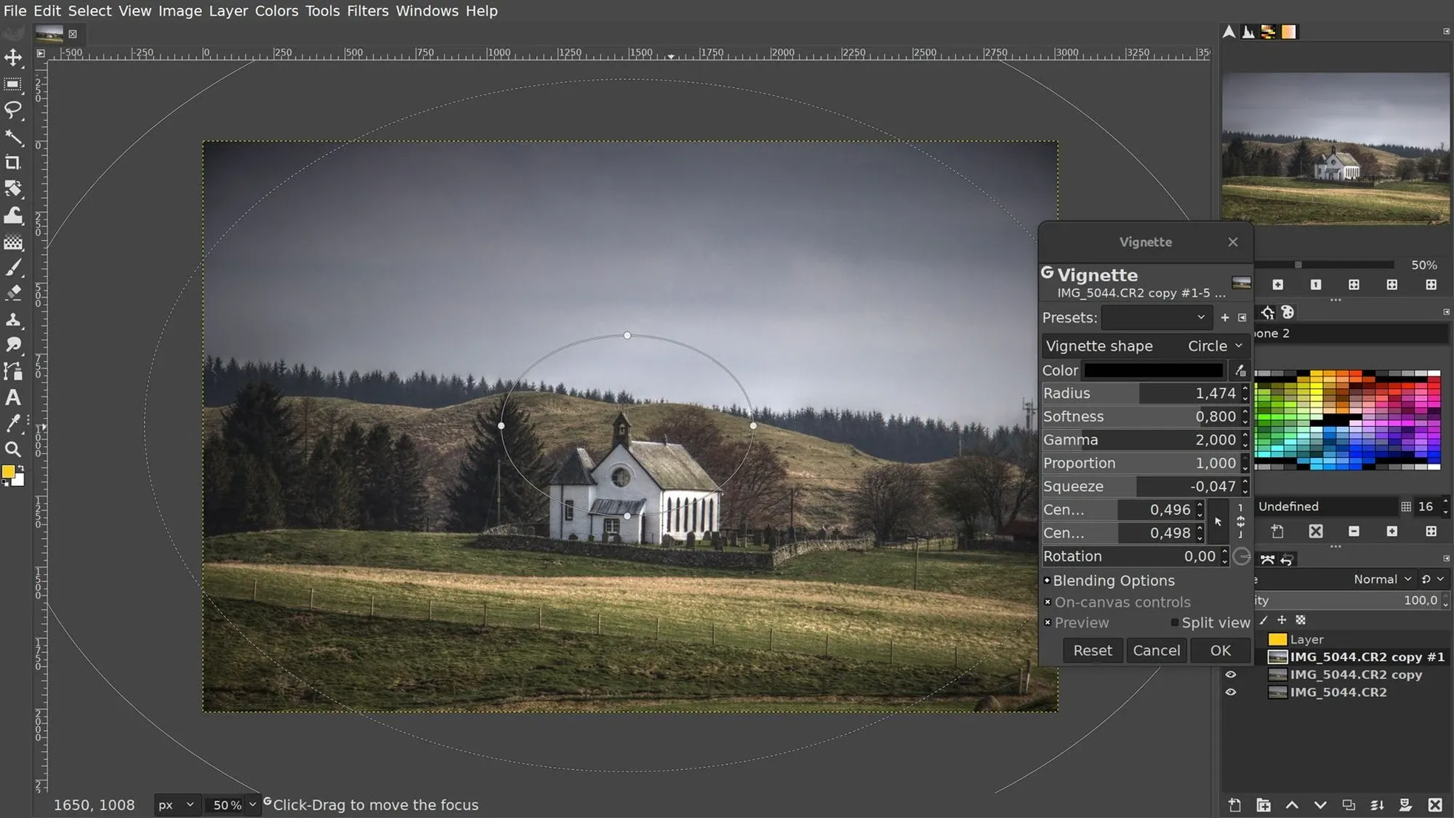Toggle the Preview checkbox in Vignette dialog
This screenshot has height=818, width=1454.
[1048, 623]
